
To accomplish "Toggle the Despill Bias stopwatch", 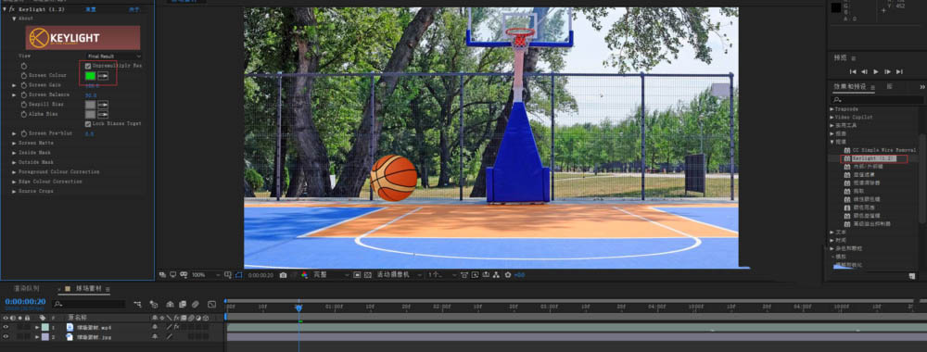I will pyautogui.click(x=24, y=105).
